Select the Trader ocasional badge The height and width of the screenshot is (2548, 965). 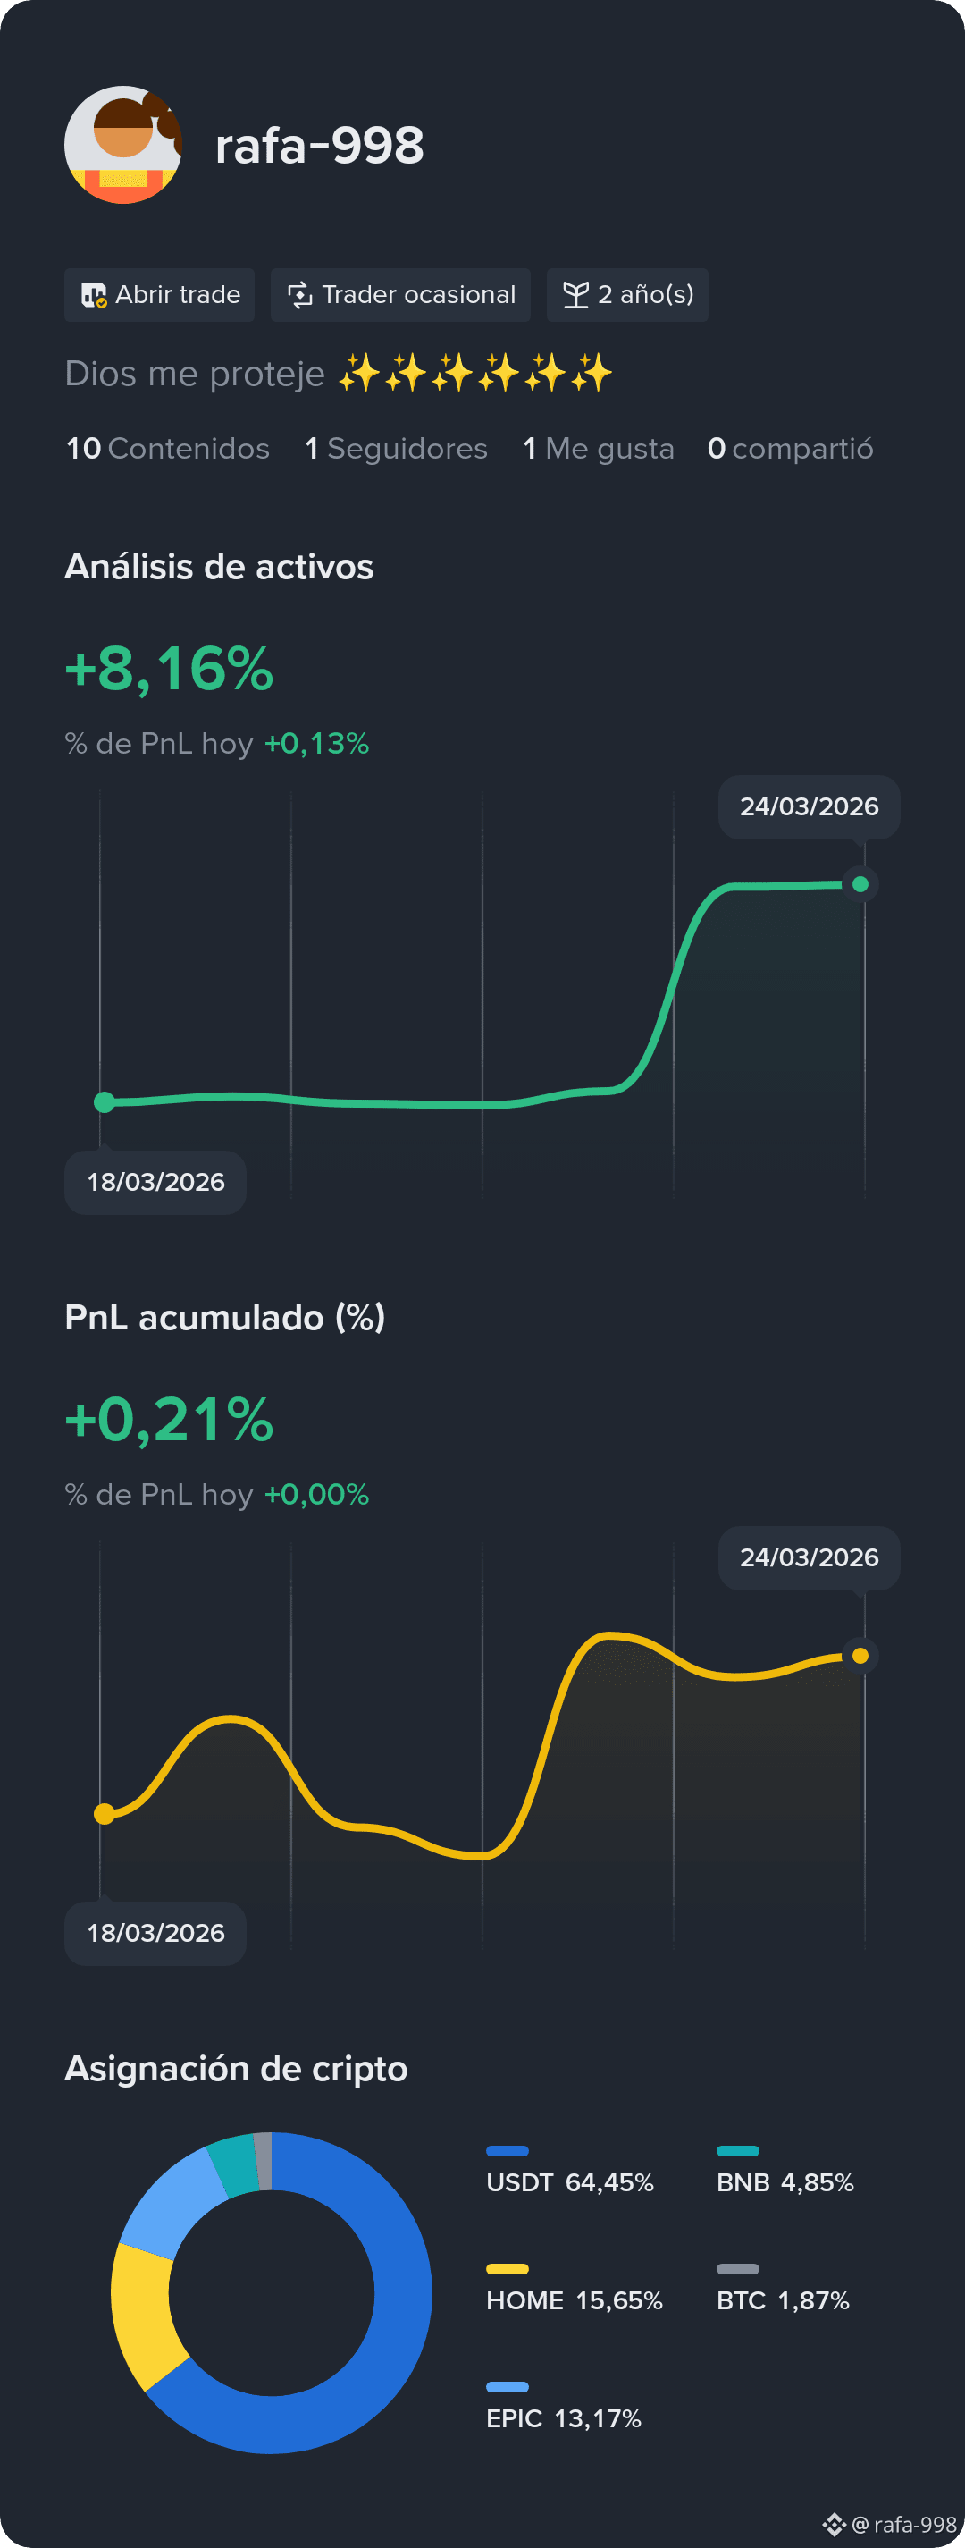[400, 295]
